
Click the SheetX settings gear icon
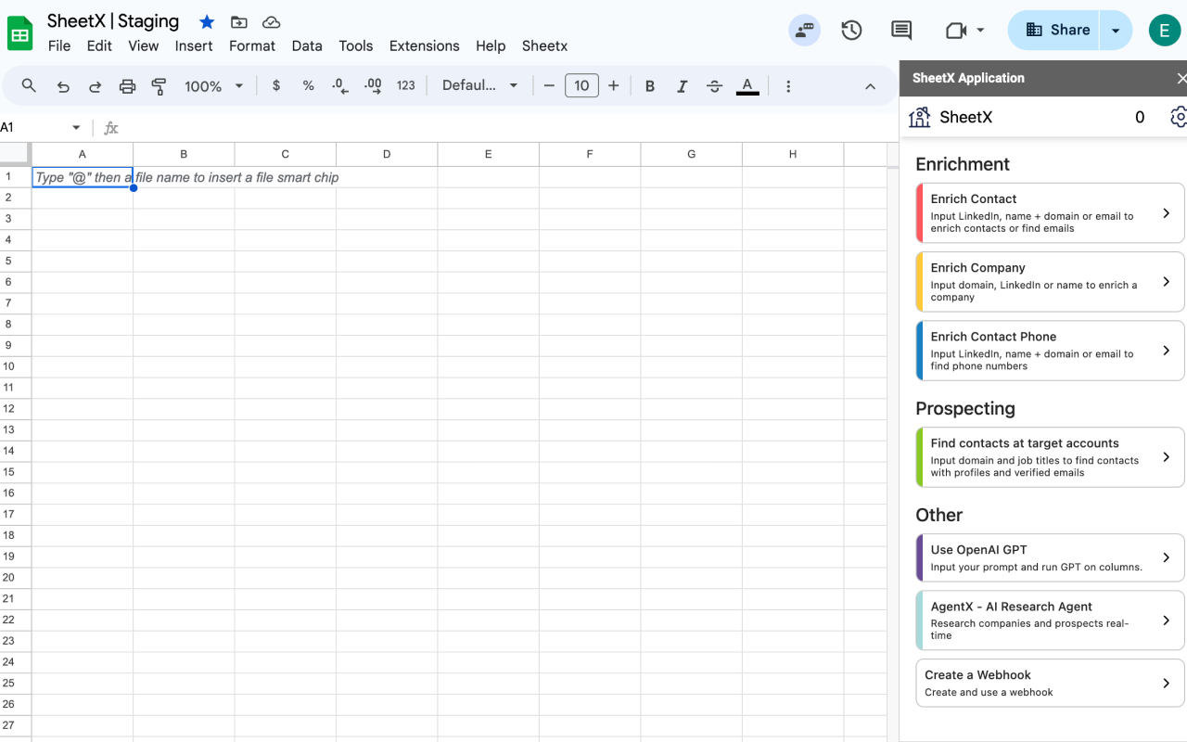point(1178,117)
